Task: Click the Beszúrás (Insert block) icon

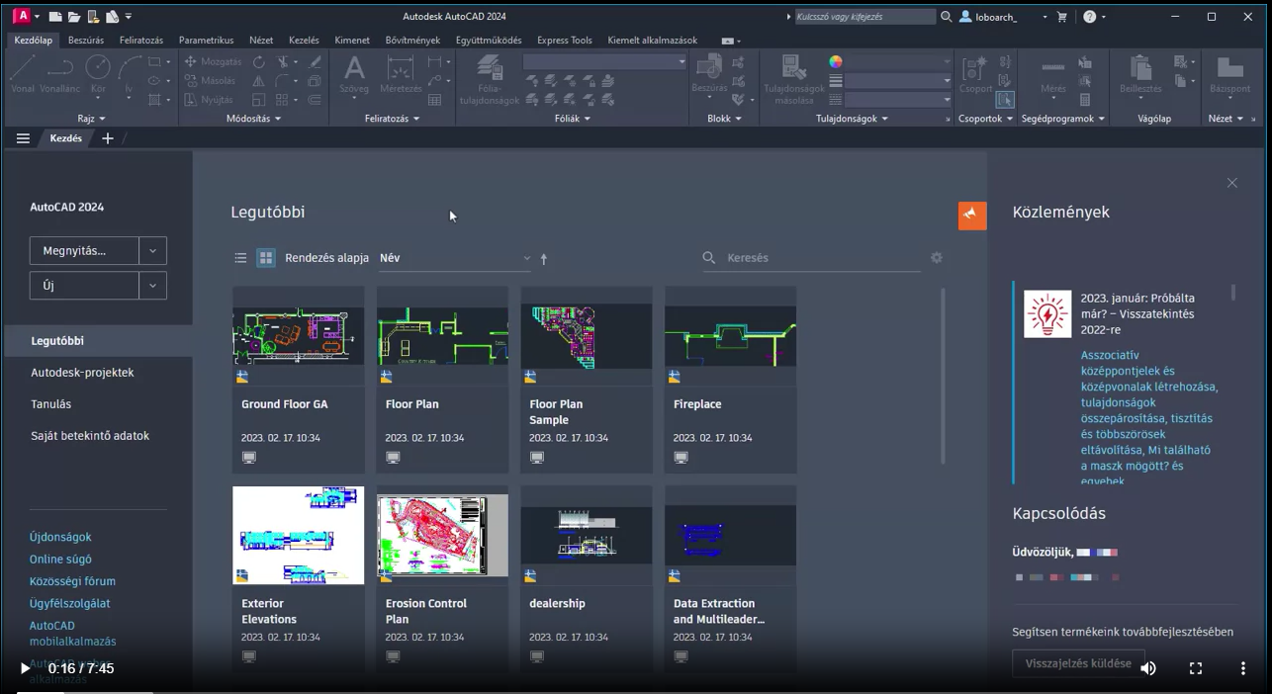Action: (x=709, y=75)
